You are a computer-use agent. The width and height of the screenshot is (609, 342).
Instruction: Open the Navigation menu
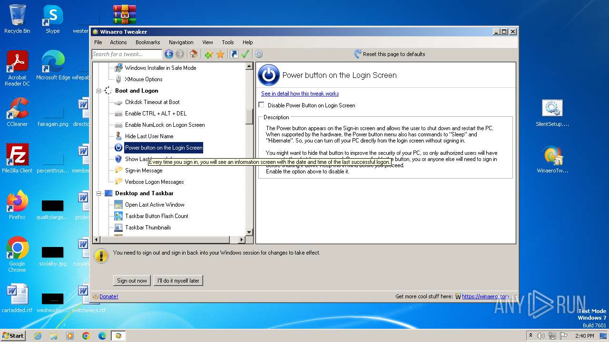coord(181,42)
